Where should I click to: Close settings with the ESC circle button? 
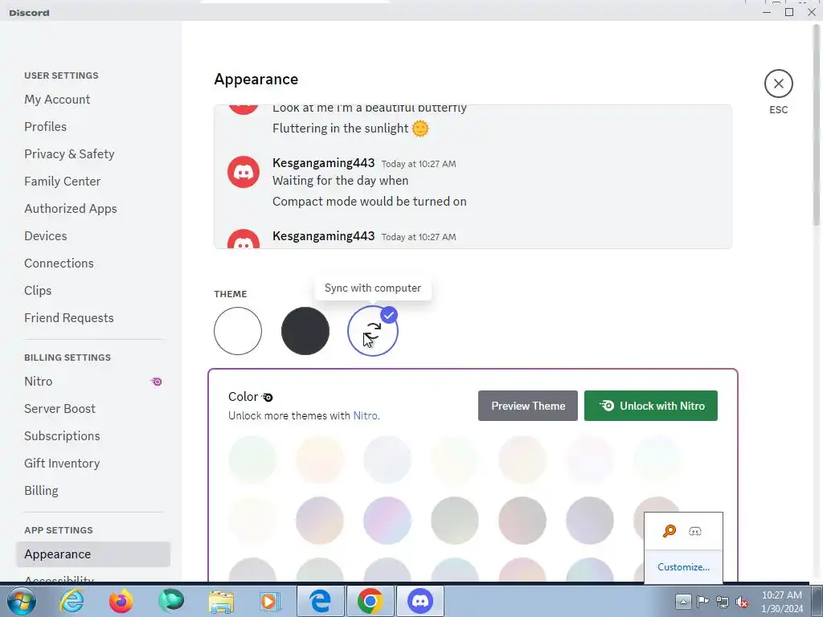[778, 84]
